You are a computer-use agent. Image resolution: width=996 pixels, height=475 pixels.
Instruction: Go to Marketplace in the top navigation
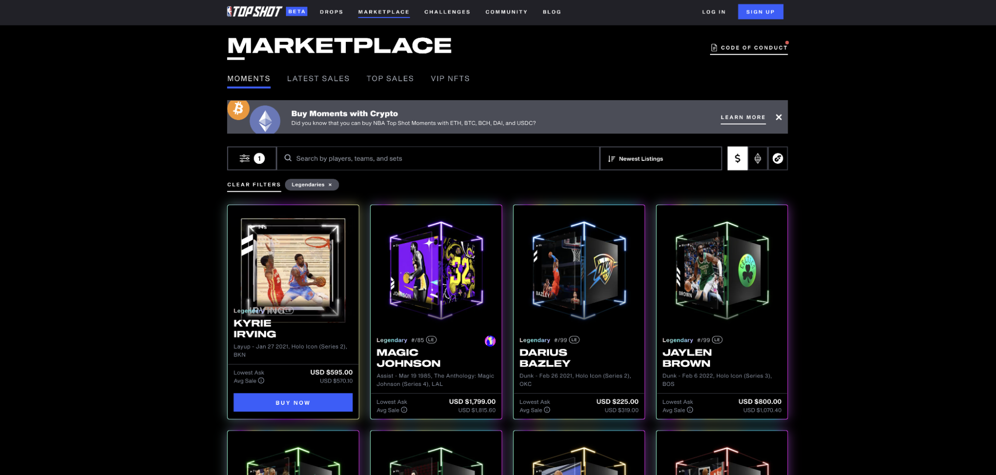(x=384, y=12)
